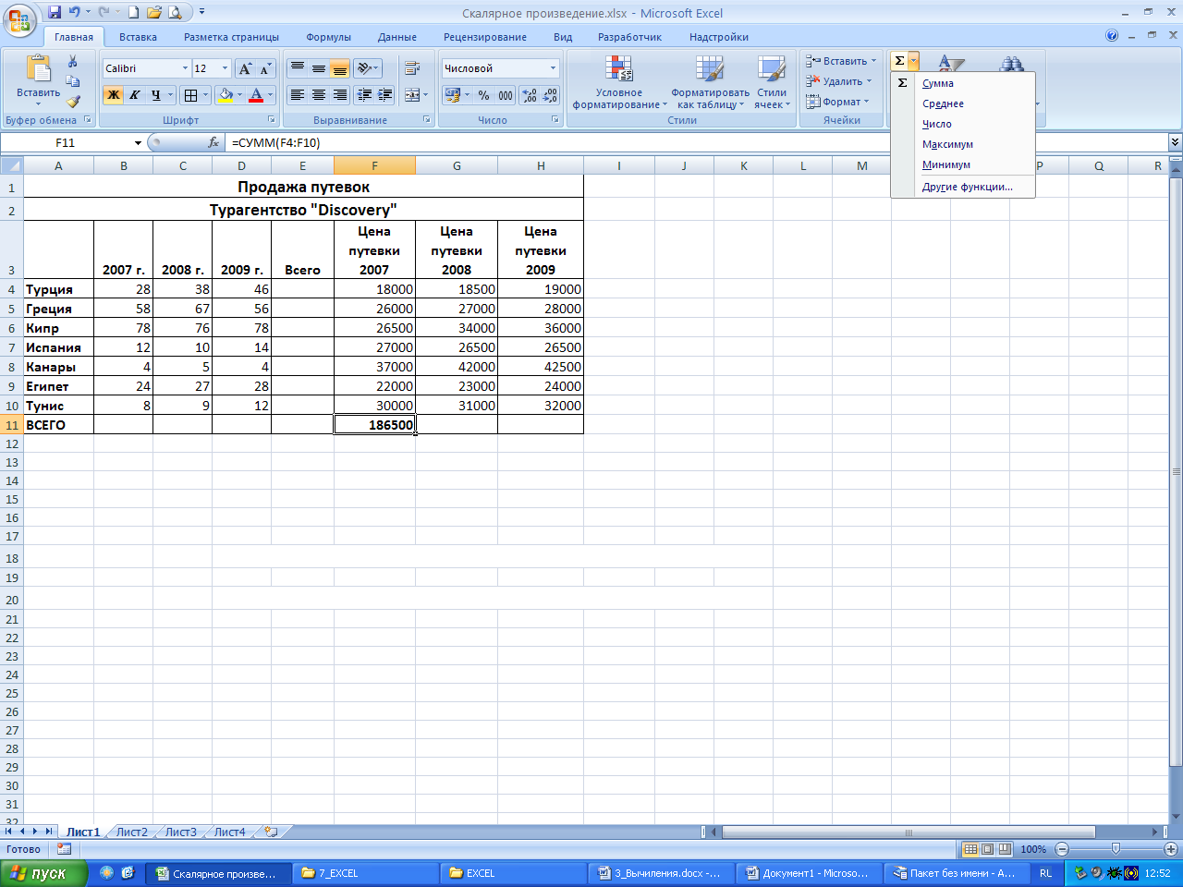
Task: Choose Сумма from the AutoSum menu
Action: (x=963, y=83)
